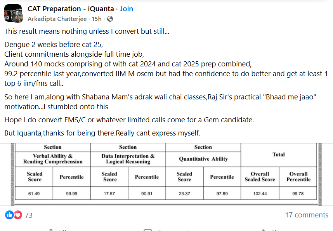
Task: Show who reacted via the 73 count
Action: coord(29,215)
